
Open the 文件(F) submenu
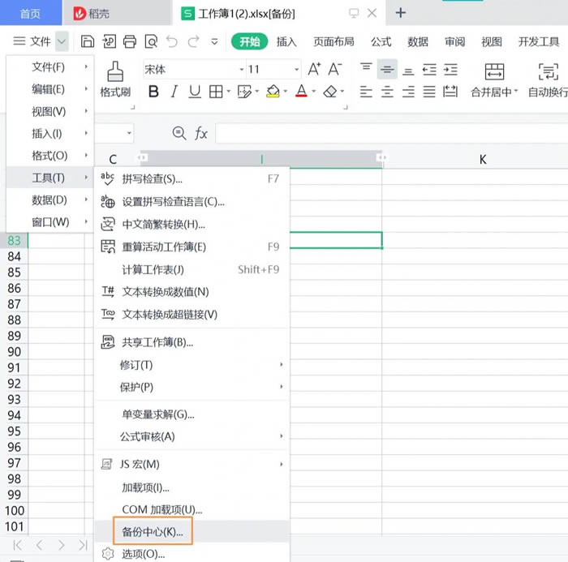click(x=50, y=67)
